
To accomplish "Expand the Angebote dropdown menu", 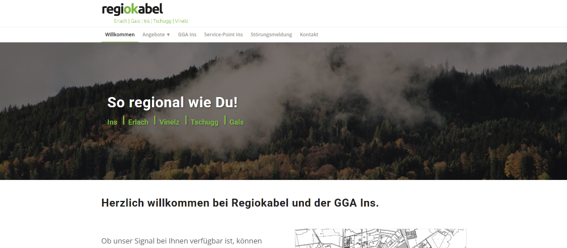I will tap(156, 35).
